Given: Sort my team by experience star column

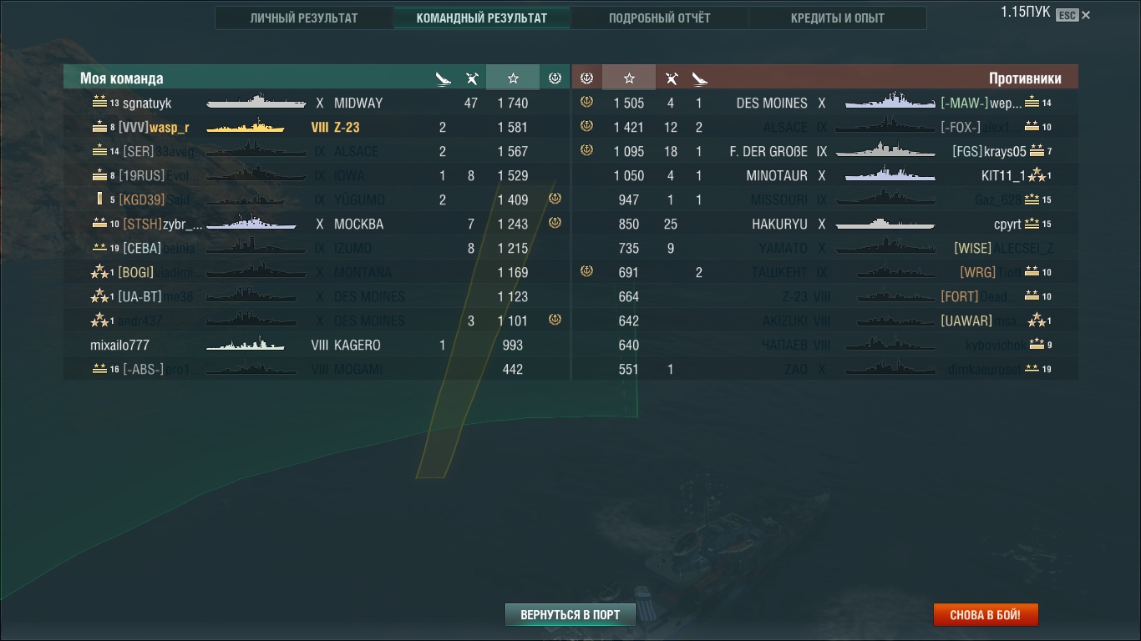Looking at the screenshot, I should [x=513, y=78].
